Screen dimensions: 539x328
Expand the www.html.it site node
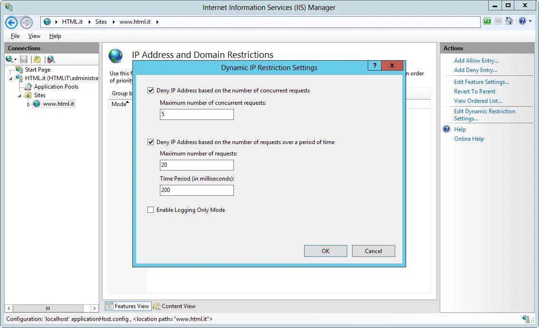click(28, 104)
